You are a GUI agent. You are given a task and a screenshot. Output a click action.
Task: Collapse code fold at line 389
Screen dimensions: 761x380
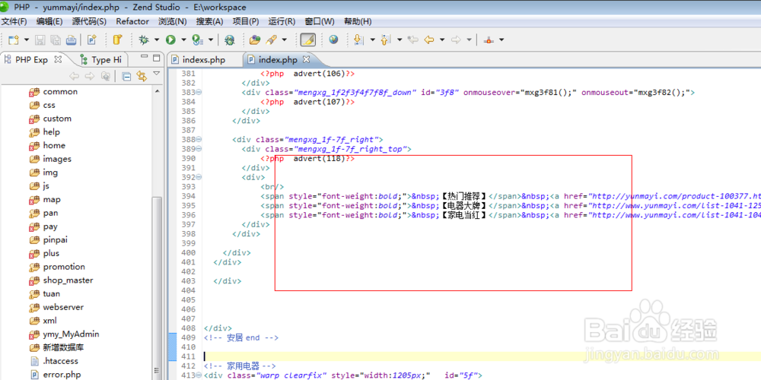tap(199, 149)
